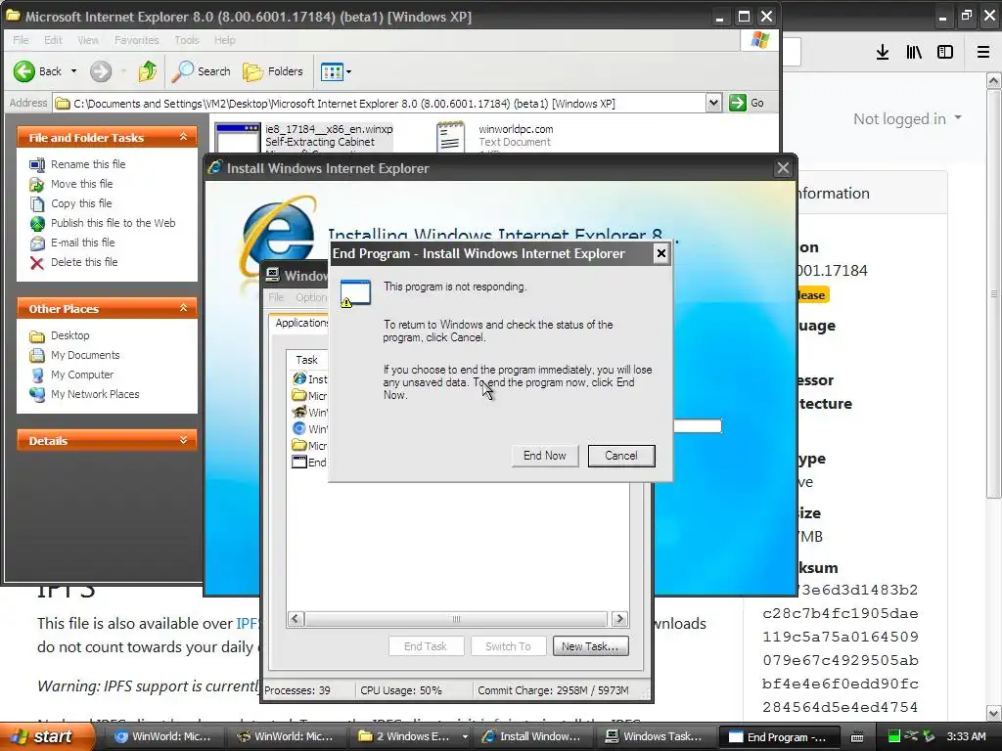Click Windows flag logo in Explorer
The width and height of the screenshot is (1002, 751).
tap(759, 40)
